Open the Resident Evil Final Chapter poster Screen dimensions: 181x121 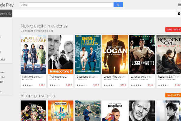point(169,54)
